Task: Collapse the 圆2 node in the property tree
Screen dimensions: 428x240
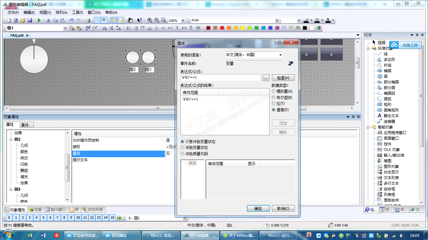Action: coord(11,139)
